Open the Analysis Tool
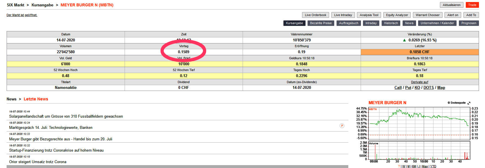Screen dimensions: 485x168 coord(369,15)
